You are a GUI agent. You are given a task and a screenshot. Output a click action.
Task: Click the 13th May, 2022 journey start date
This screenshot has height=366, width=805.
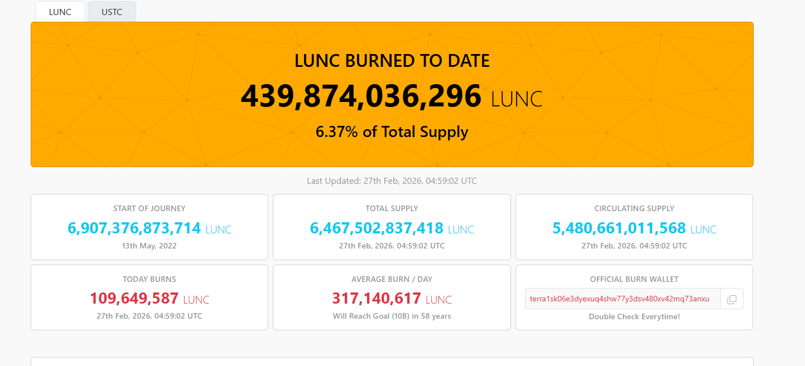tap(149, 245)
